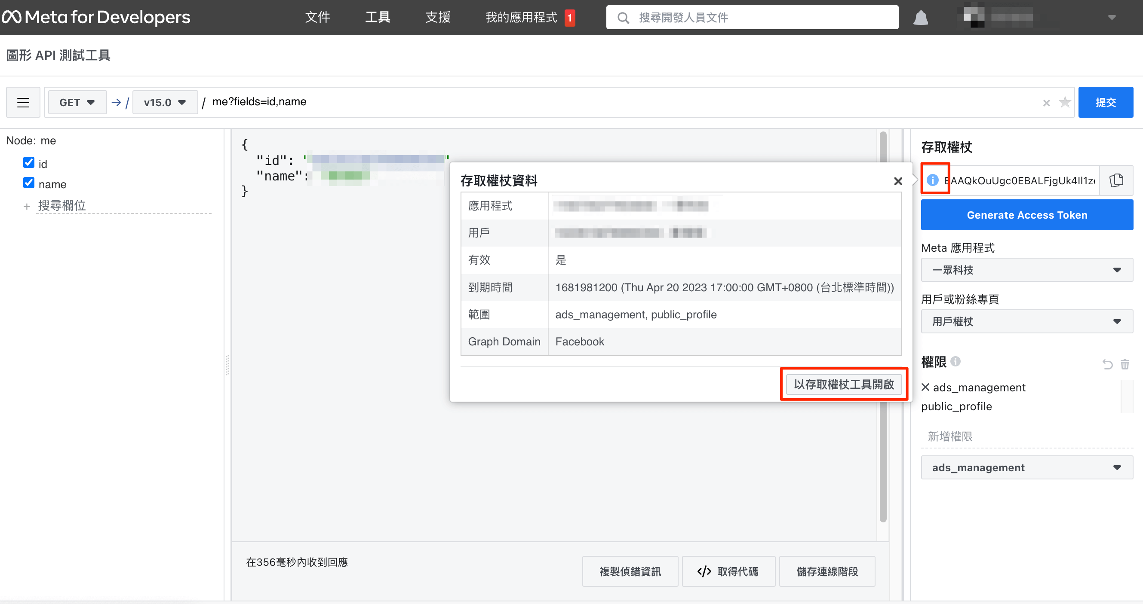Screen dimensions: 1143x604
Task: Click the access token text field
Action: click(1019, 180)
